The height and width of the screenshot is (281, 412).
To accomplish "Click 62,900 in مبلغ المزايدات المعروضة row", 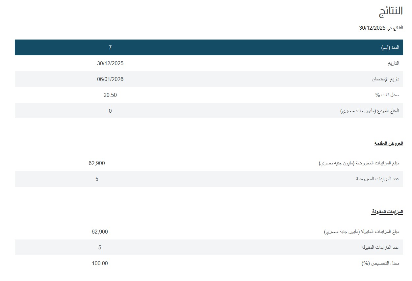I will coord(97,163).
